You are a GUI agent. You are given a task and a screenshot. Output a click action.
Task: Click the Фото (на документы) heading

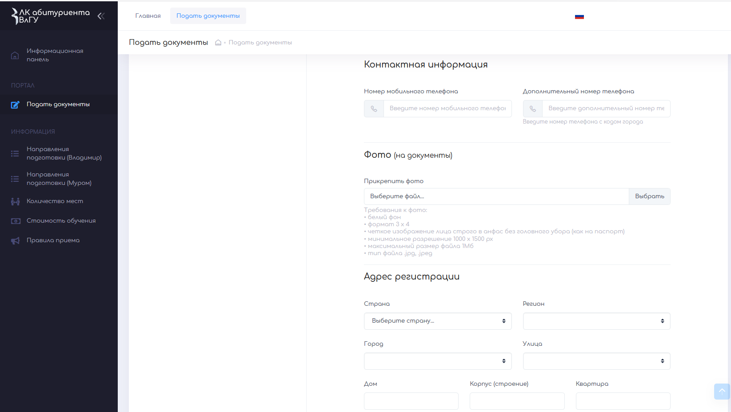click(x=408, y=155)
